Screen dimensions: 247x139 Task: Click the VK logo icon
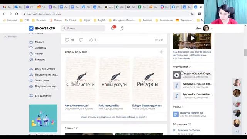click(x=31, y=28)
